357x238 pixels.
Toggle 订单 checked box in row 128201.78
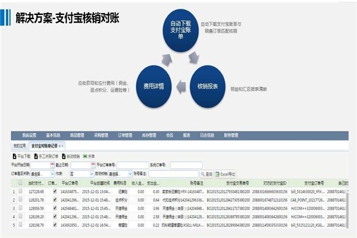(x=55, y=200)
